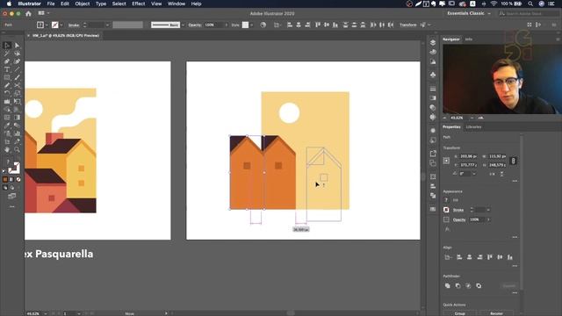Open brush definition dropdown
The image size is (562, 316).
pyautogui.click(x=184, y=25)
